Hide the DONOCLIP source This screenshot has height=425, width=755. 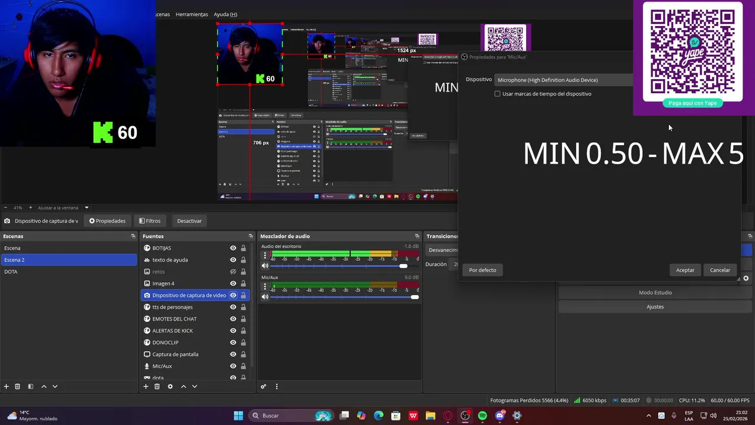[233, 342]
